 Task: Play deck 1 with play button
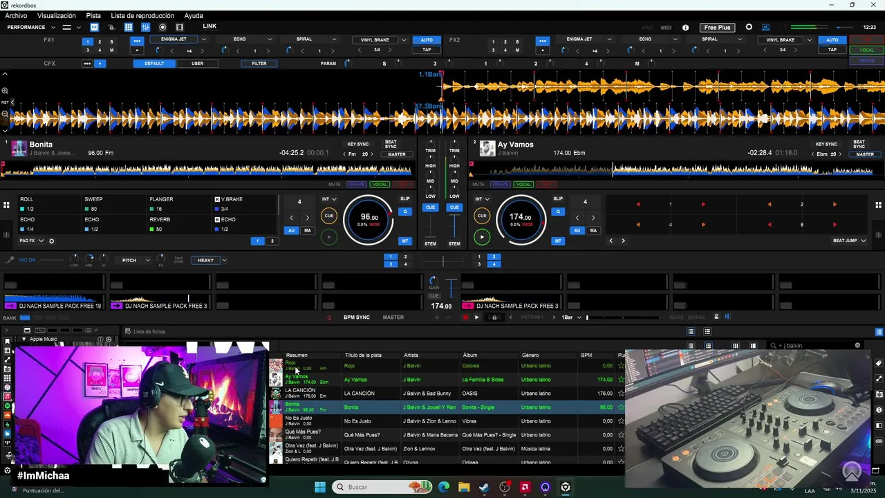[329, 237]
